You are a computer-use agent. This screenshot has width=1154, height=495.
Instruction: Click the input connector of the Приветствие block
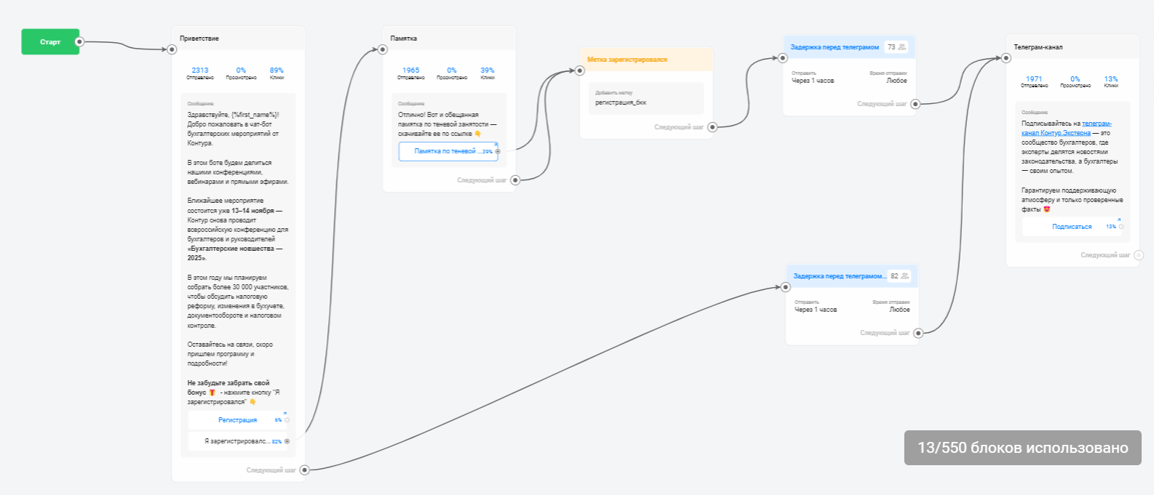[172, 49]
